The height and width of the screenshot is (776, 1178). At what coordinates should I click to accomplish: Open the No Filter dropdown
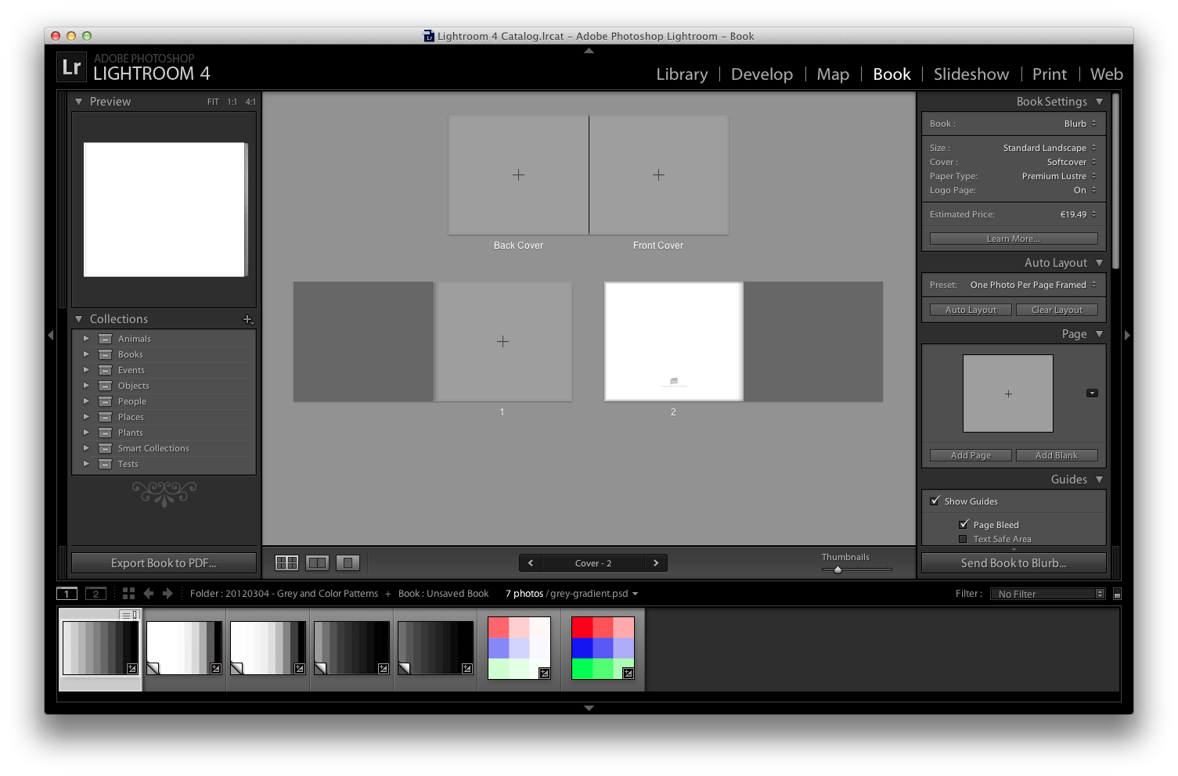[x=1049, y=595]
